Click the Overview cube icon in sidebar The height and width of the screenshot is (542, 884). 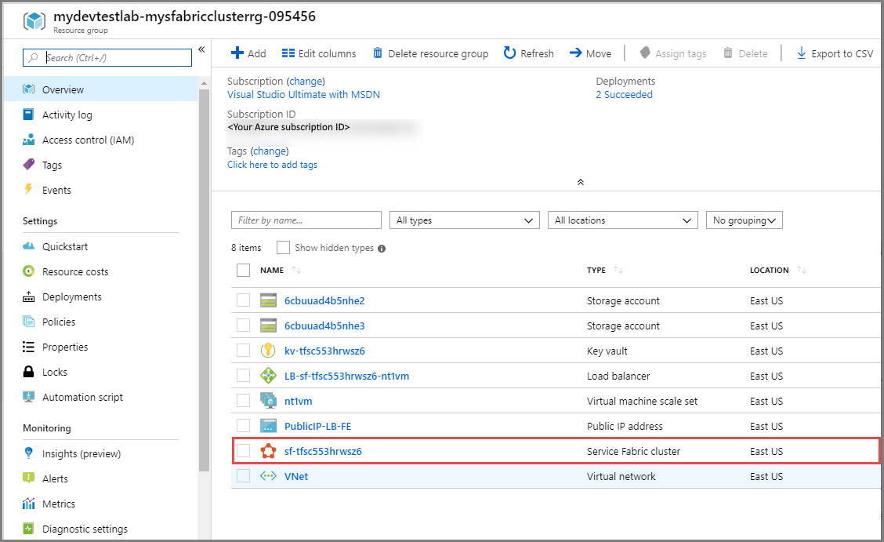pos(29,89)
